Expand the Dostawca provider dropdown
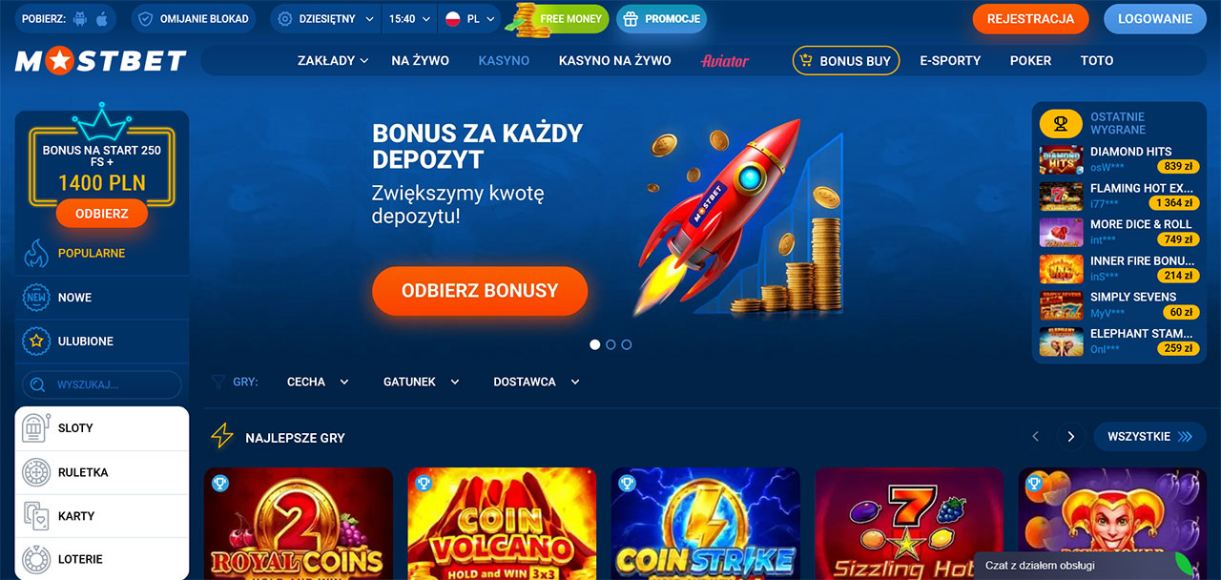The width and height of the screenshot is (1221, 580). (536, 382)
